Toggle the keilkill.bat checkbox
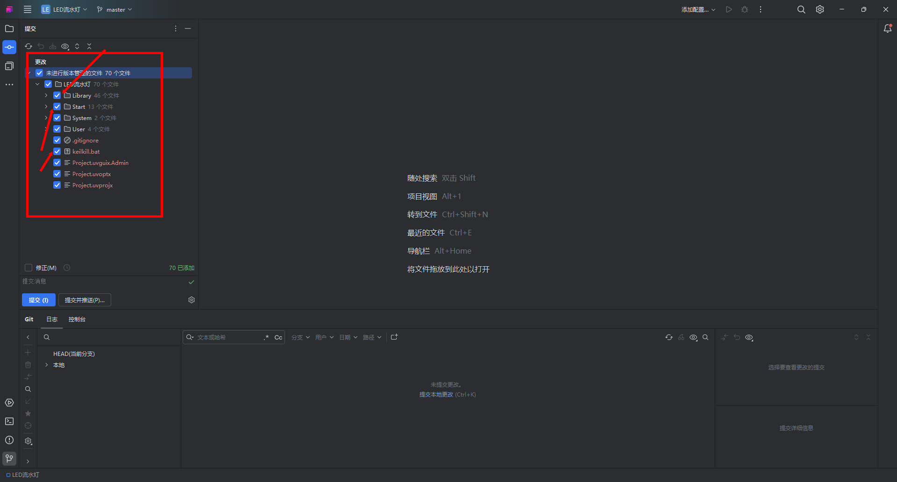The image size is (897, 482). (57, 151)
